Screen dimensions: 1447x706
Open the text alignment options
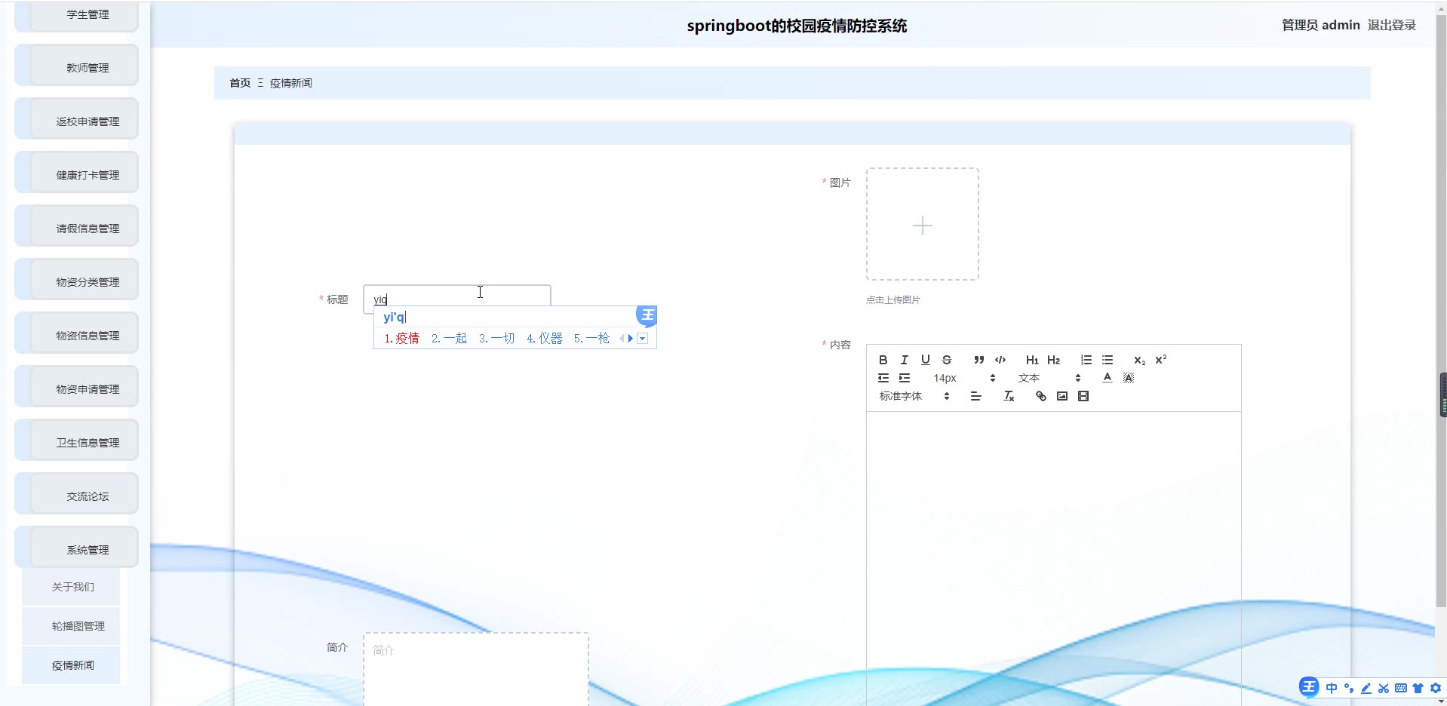975,396
